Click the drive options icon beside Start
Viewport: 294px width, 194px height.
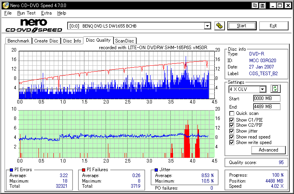click(x=220, y=26)
